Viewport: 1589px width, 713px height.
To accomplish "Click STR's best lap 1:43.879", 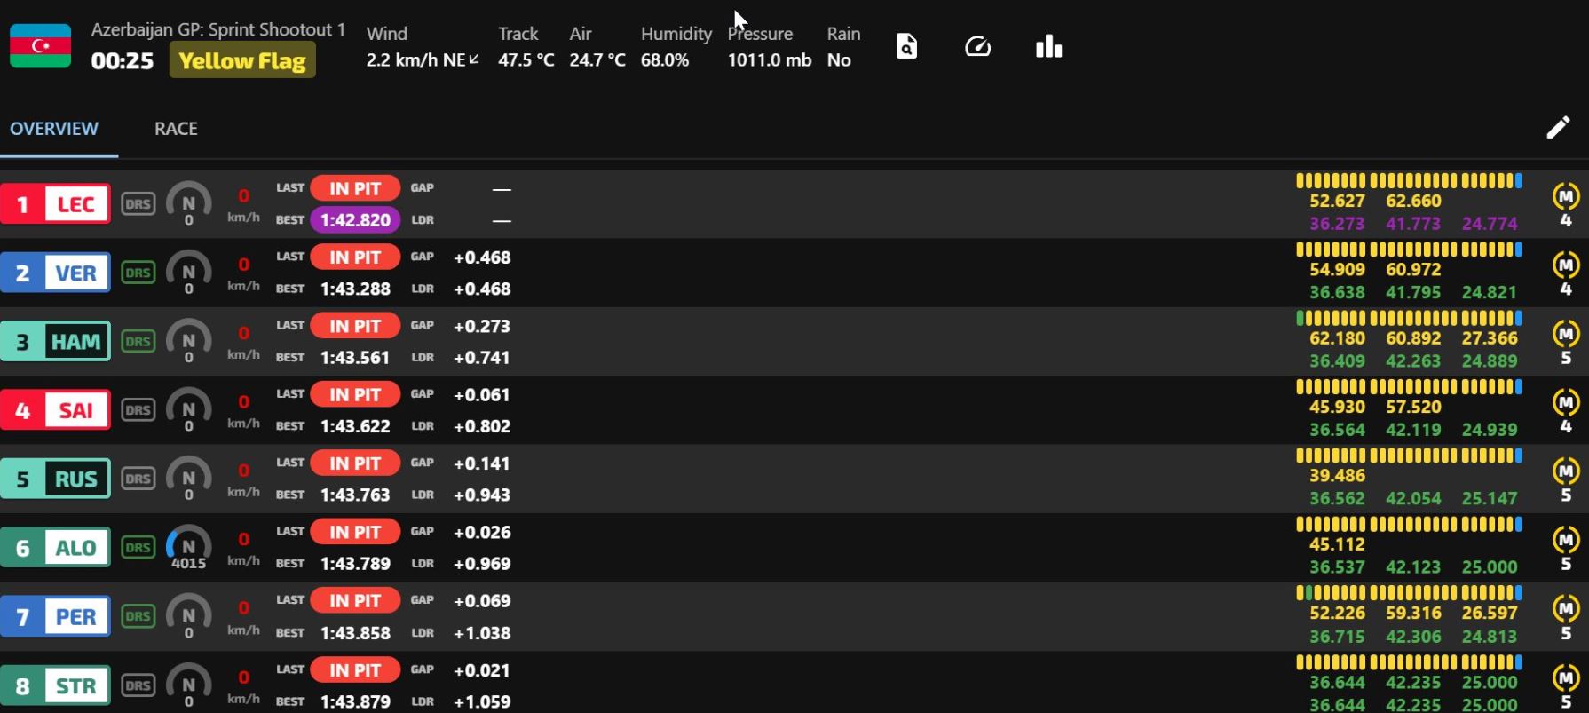I will (355, 701).
